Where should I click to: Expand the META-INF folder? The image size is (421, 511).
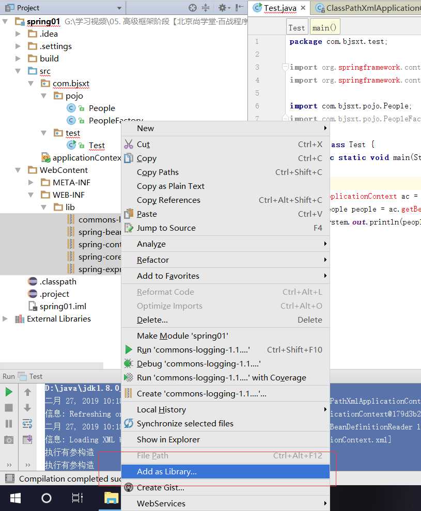pyautogui.click(x=31, y=182)
